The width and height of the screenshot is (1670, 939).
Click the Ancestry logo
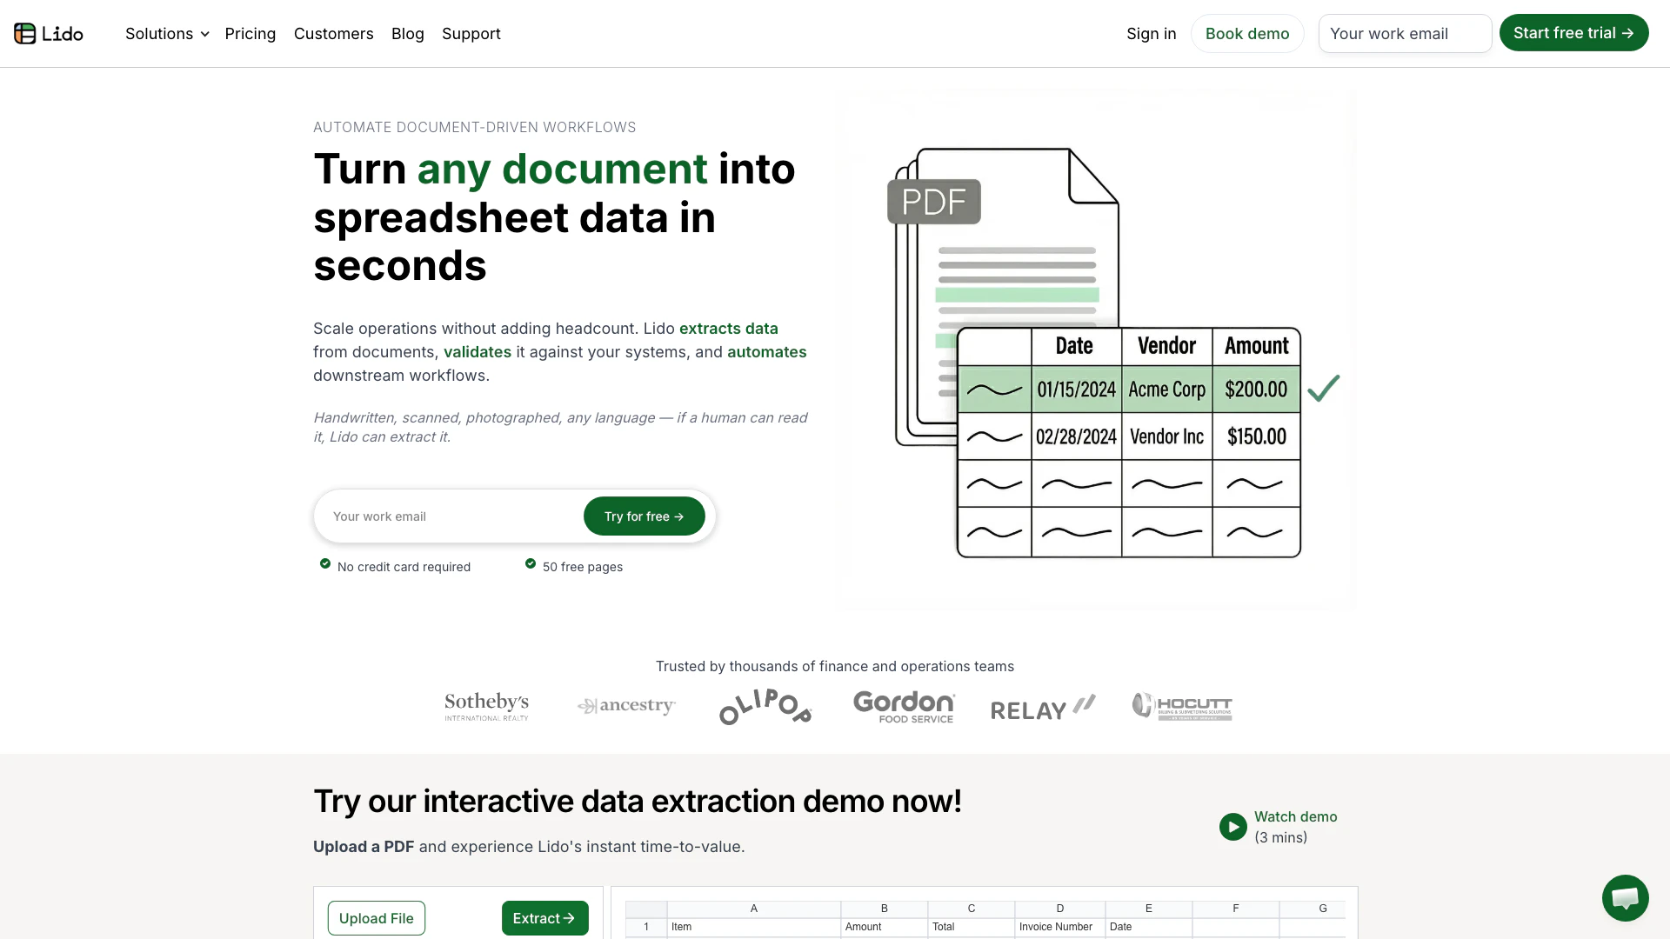(x=626, y=706)
